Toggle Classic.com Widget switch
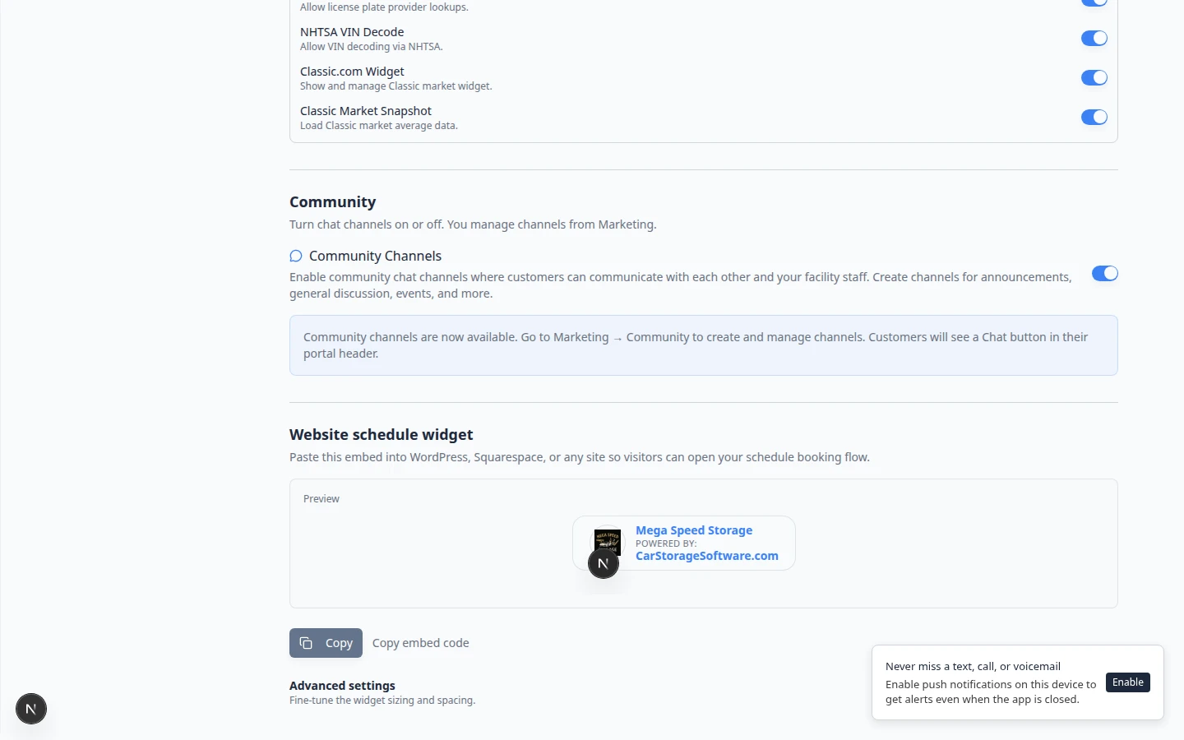This screenshot has width=1184, height=740. (x=1094, y=77)
